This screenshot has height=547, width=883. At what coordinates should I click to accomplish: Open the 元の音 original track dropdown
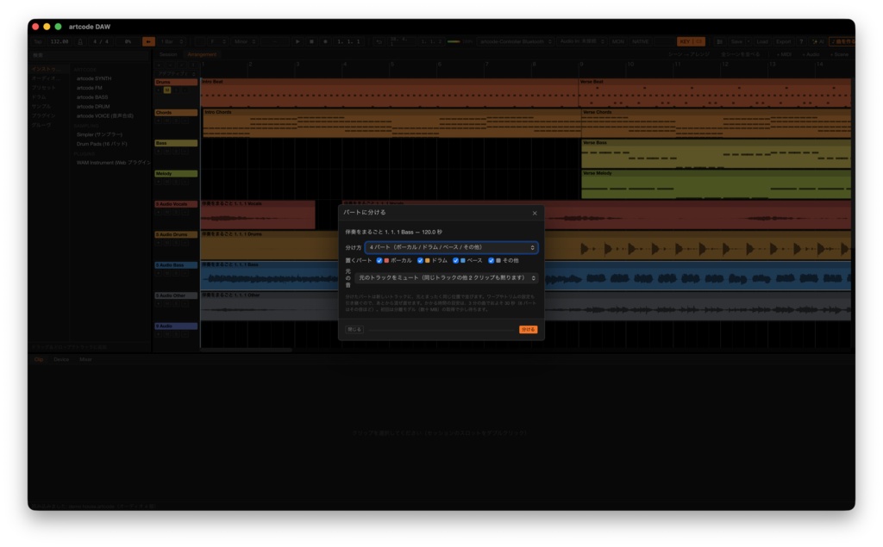[446, 278]
